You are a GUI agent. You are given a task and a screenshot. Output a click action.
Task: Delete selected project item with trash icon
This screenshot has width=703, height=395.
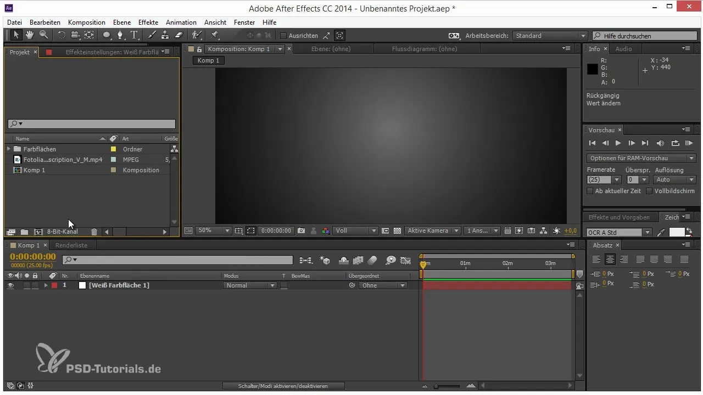[x=94, y=232]
